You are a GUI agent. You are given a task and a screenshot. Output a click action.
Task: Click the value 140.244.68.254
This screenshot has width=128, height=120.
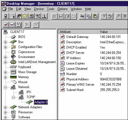pyautogui.click(x=111, y=53)
